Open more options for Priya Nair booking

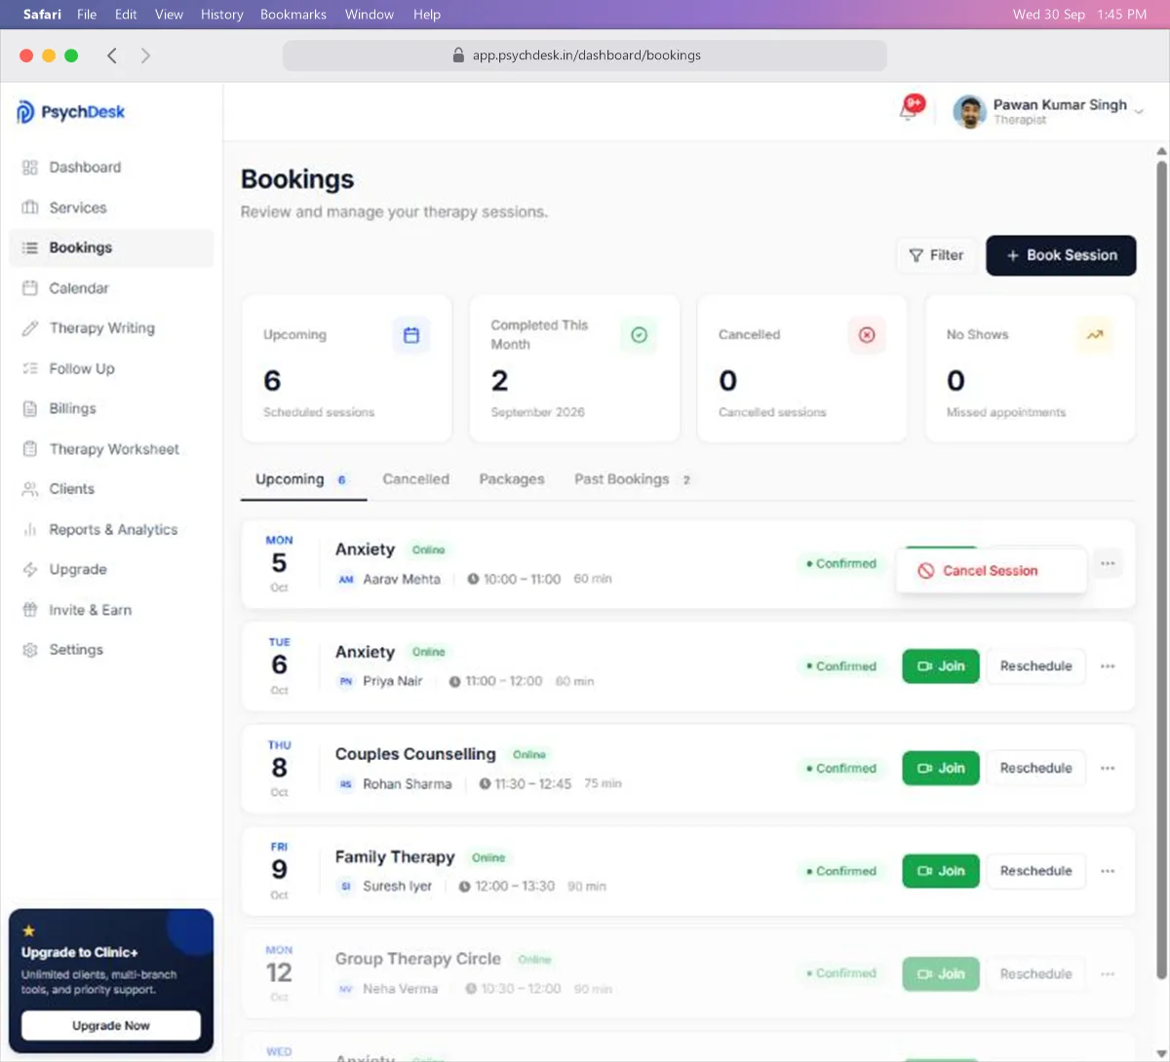(x=1108, y=666)
